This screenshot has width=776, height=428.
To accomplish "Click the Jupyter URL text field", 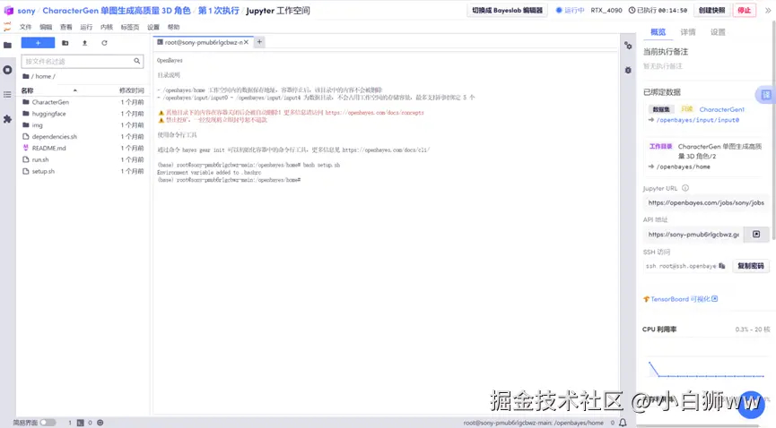I will click(706, 202).
